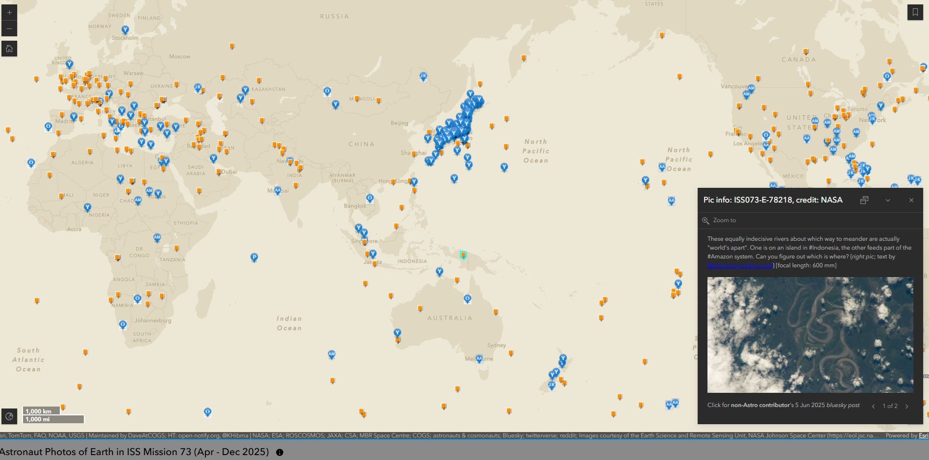Image resolution: width=929 pixels, height=460 pixels.
Task: Zoom in on the map
Action: (9, 13)
